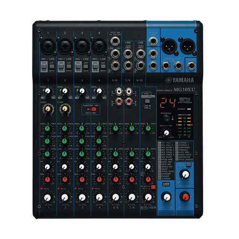Click the channel 1 HIGH EQ knob
Viewport: 239px width, 239px height.
click(47, 129)
